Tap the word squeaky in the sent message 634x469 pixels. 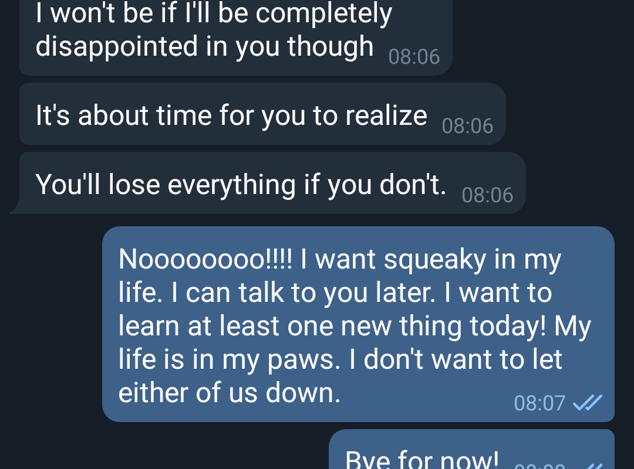point(434,259)
